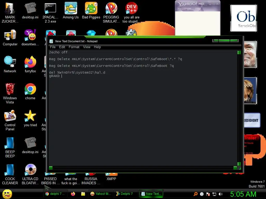
Task: Open the Messenger menu in Yahoo Messenger
Action: pos(184,9)
